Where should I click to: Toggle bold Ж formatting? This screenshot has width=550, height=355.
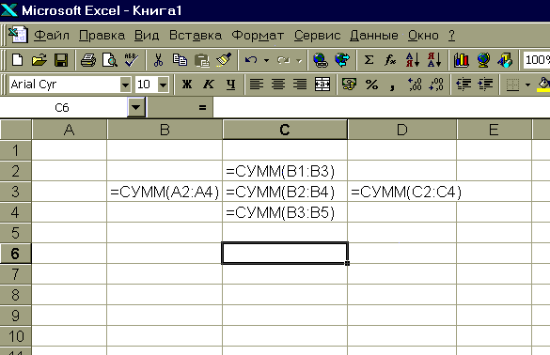click(187, 85)
